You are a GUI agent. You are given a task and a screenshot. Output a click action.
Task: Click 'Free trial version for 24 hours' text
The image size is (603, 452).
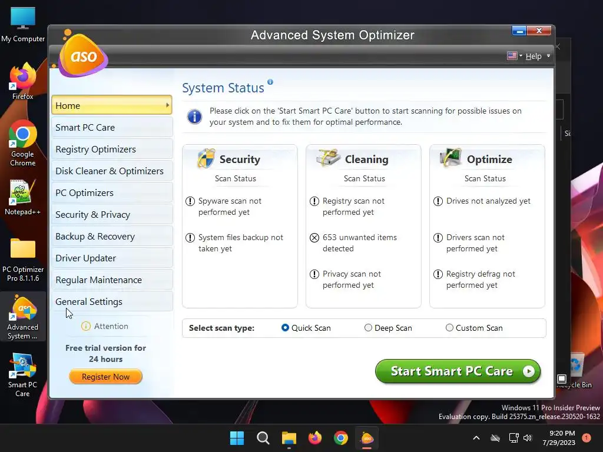point(106,354)
